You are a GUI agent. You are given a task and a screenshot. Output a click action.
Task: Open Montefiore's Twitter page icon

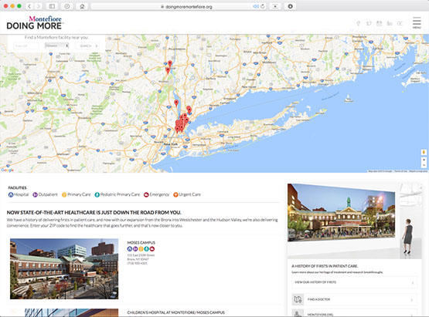pyautogui.click(x=369, y=23)
